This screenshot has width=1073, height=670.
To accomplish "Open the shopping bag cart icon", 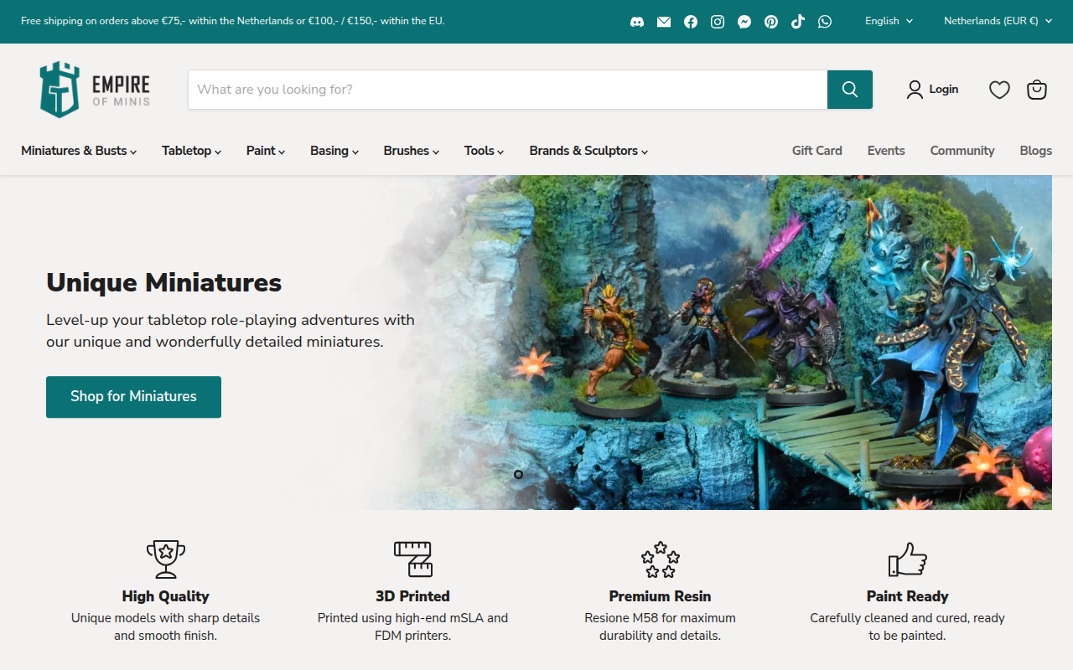I will click(x=1037, y=90).
